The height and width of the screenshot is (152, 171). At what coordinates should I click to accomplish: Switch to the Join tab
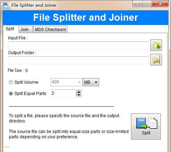click(x=26, y=29)
